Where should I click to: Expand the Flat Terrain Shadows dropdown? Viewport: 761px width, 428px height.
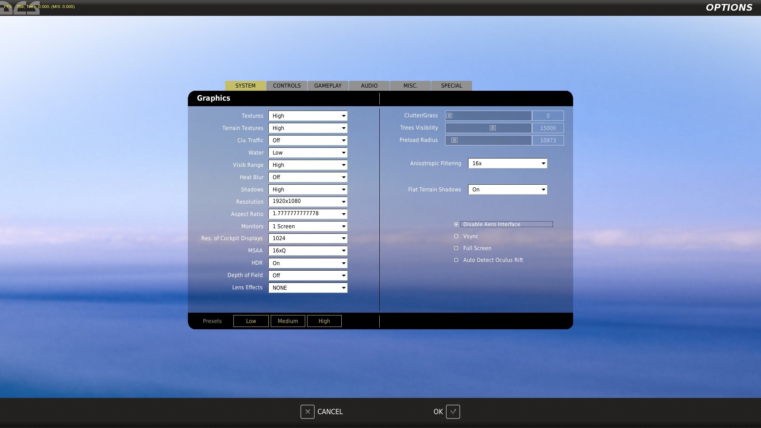(507, 189)
